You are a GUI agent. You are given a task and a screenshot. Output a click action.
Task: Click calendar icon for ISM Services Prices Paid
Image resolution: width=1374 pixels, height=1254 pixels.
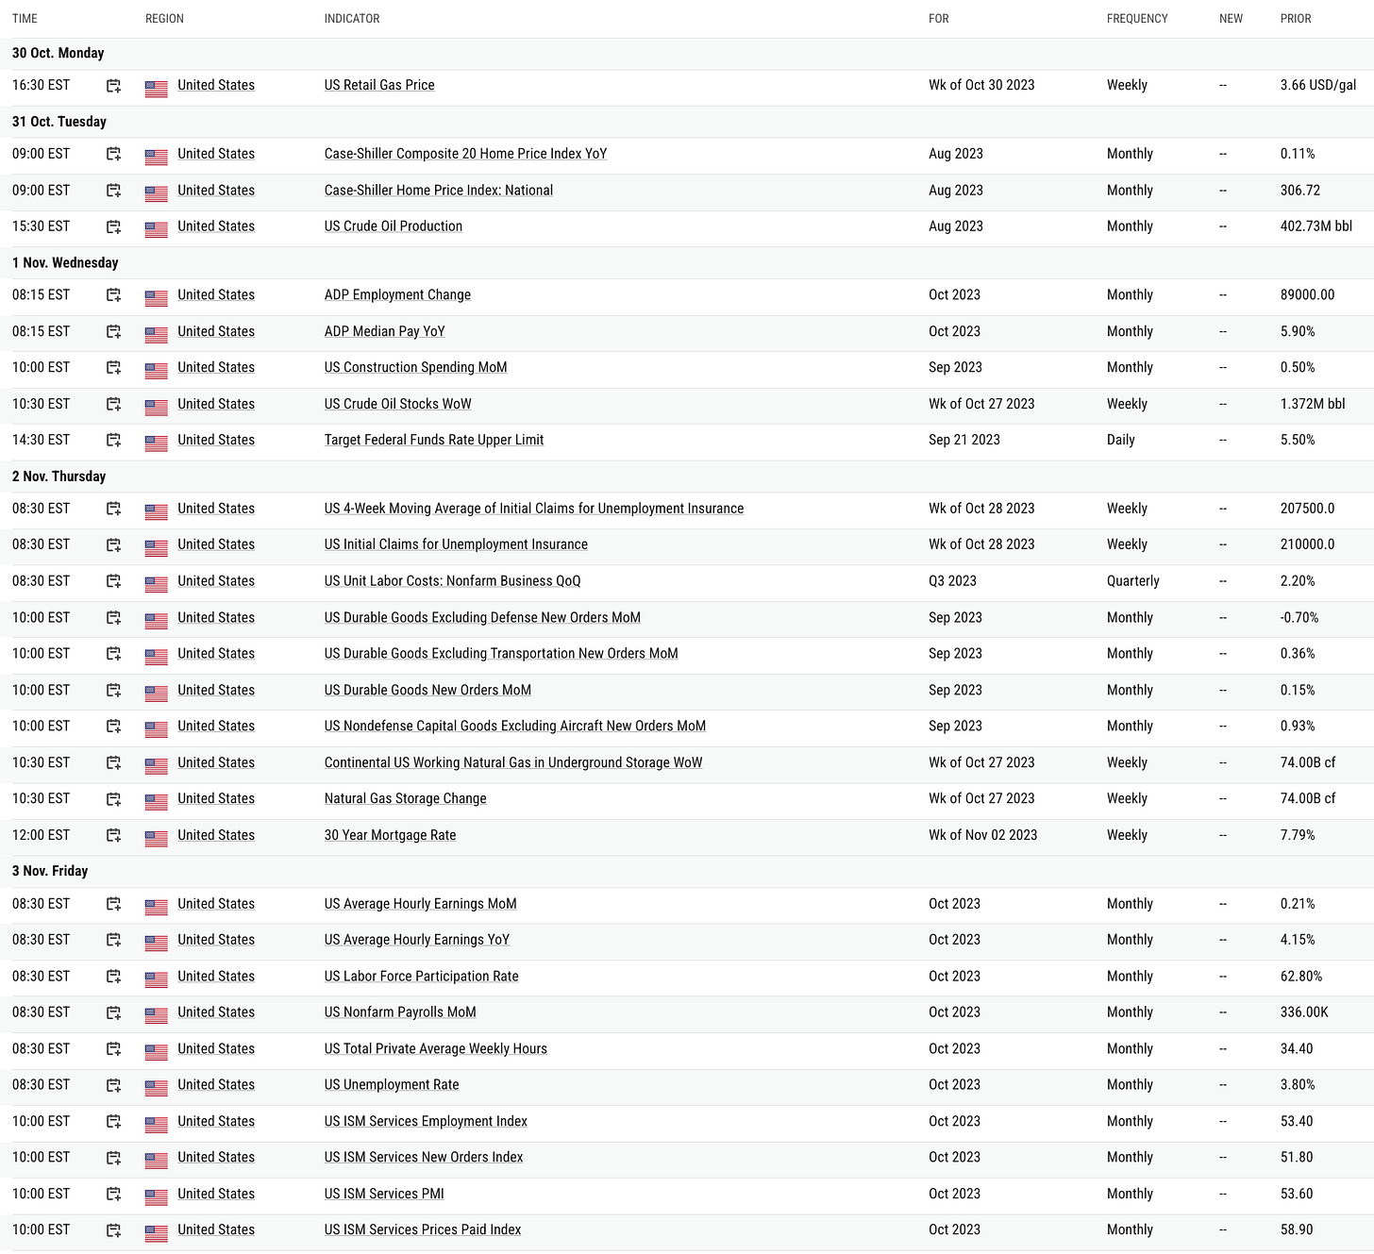[113, 1230]
